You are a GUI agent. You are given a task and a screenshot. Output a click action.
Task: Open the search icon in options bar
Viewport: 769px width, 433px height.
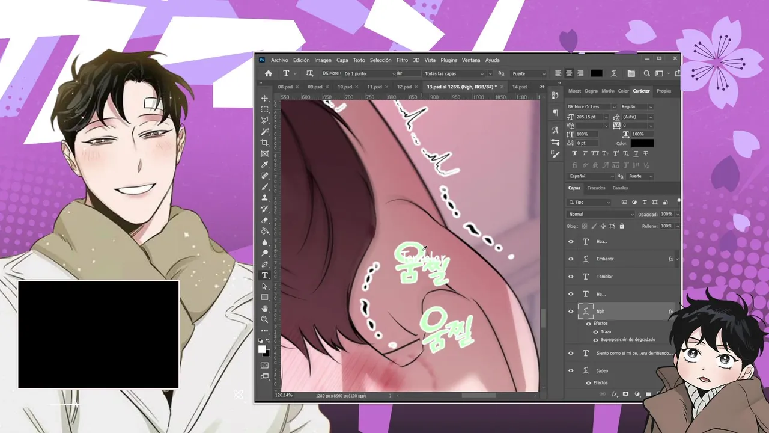point(647,73)
